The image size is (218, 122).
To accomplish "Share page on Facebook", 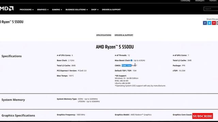I will click(x=205, y=23).
